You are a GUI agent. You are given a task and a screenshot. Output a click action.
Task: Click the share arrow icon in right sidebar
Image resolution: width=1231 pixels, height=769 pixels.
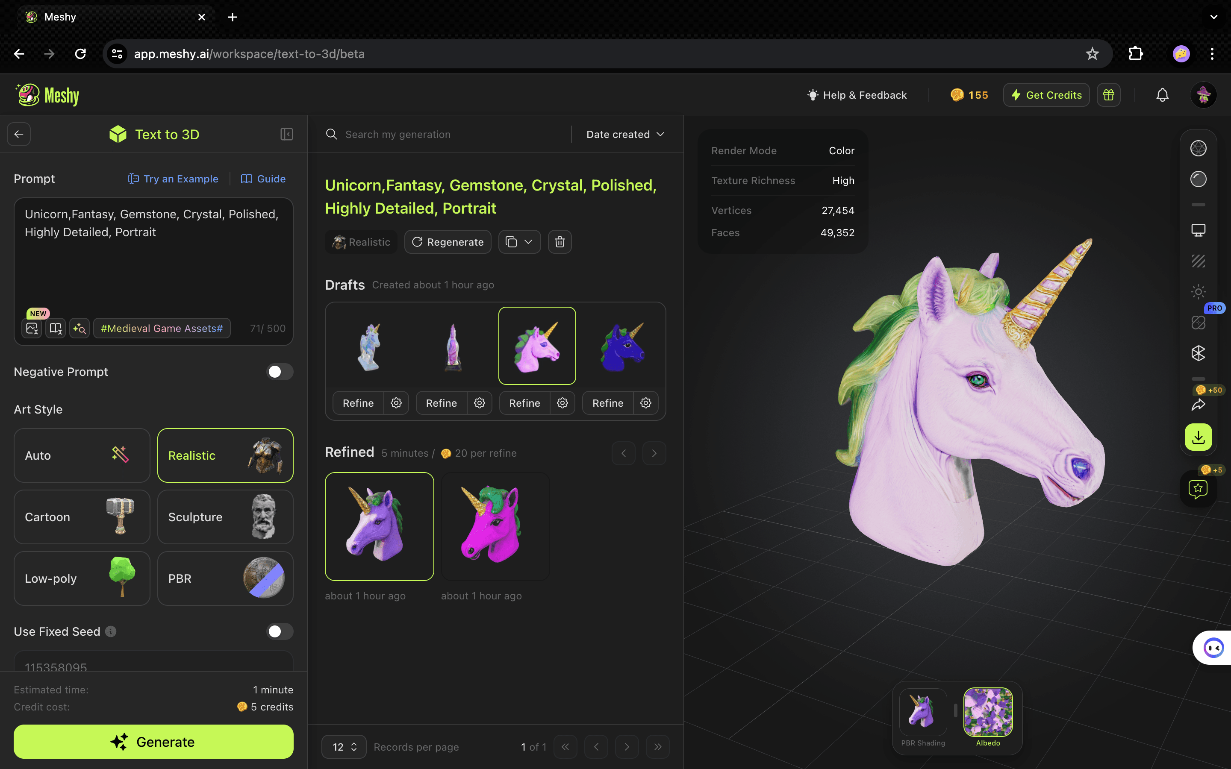(1199, 405)
